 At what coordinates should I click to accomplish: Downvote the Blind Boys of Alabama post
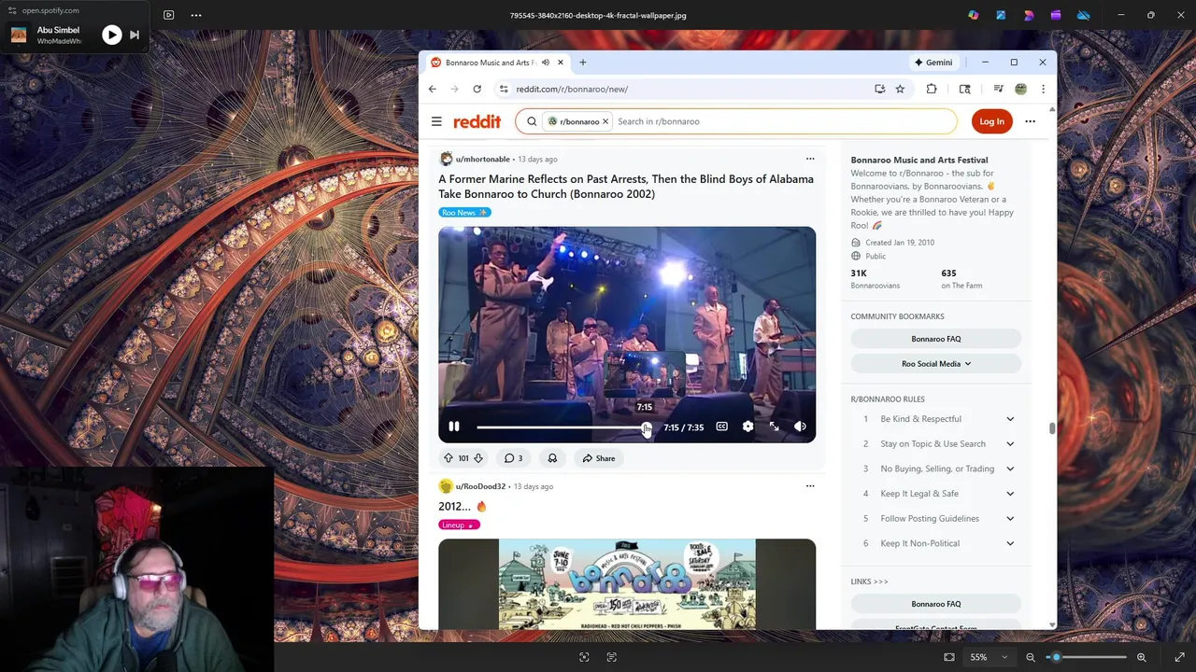pyautogui.click(x=478, y=458)
